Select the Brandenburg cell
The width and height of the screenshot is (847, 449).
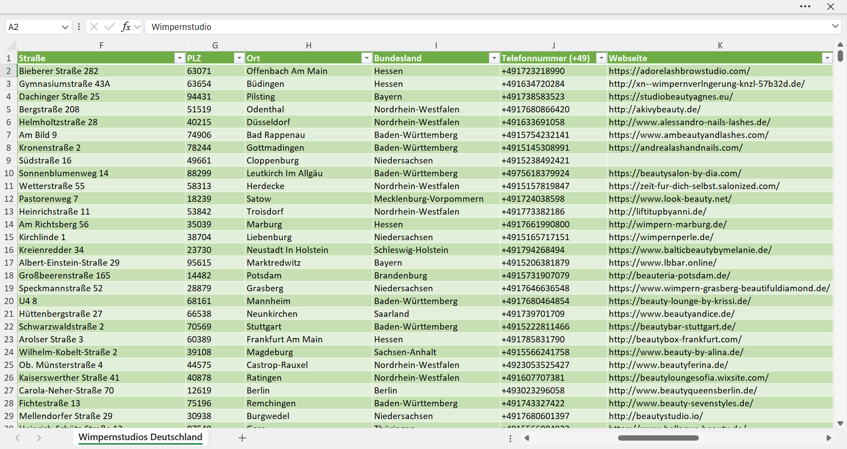pos(436,275)
